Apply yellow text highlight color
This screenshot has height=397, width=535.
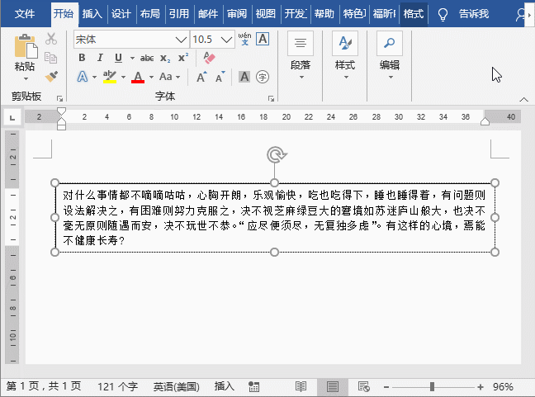click(x=110, y=77)
